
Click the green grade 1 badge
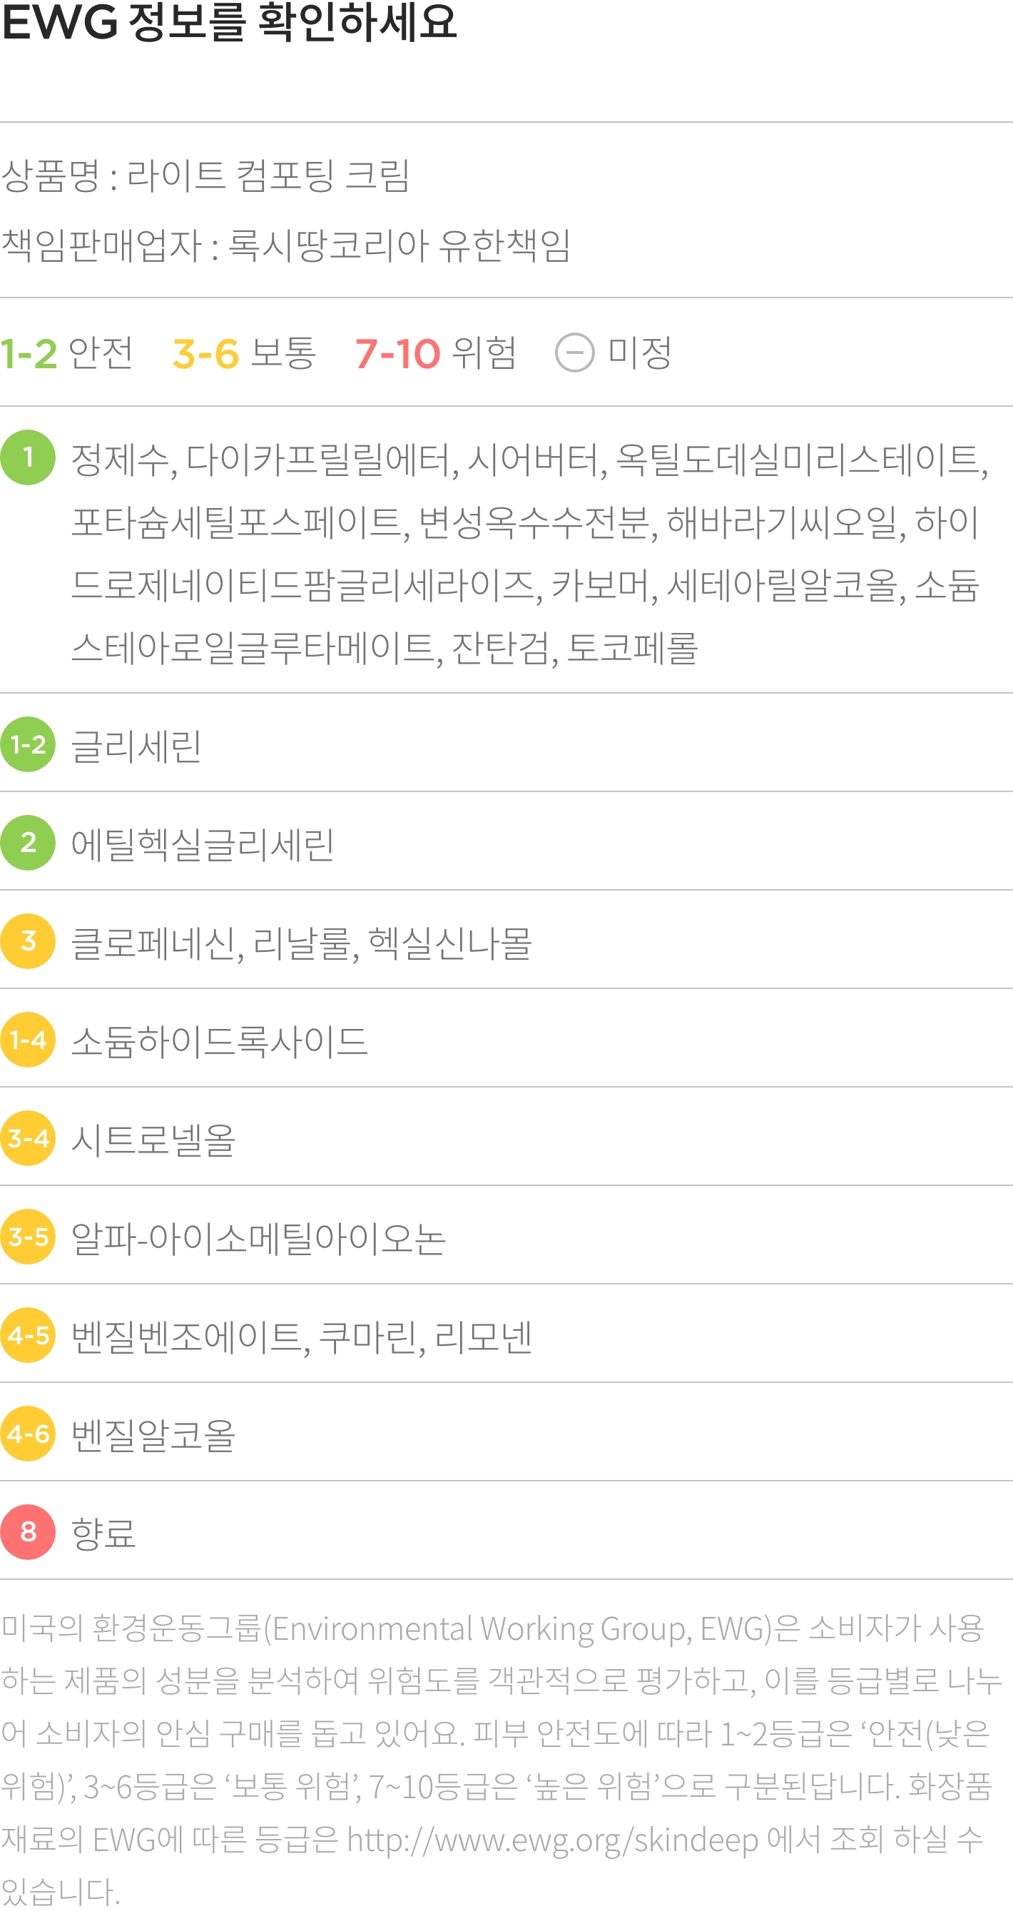(x=27, y=457)
